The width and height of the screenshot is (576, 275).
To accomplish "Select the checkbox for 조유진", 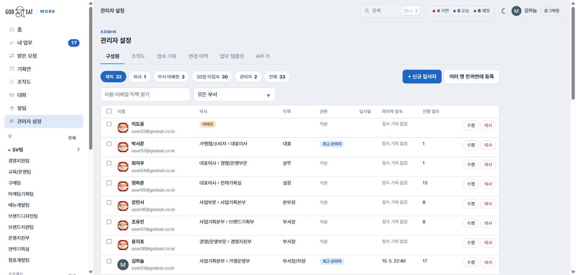I will [x=109, y=222].
